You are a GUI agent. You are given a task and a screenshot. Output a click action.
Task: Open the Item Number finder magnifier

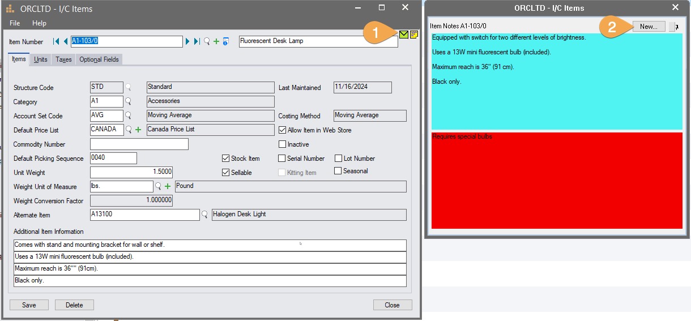pyautogui.click(x=207, y=41)
